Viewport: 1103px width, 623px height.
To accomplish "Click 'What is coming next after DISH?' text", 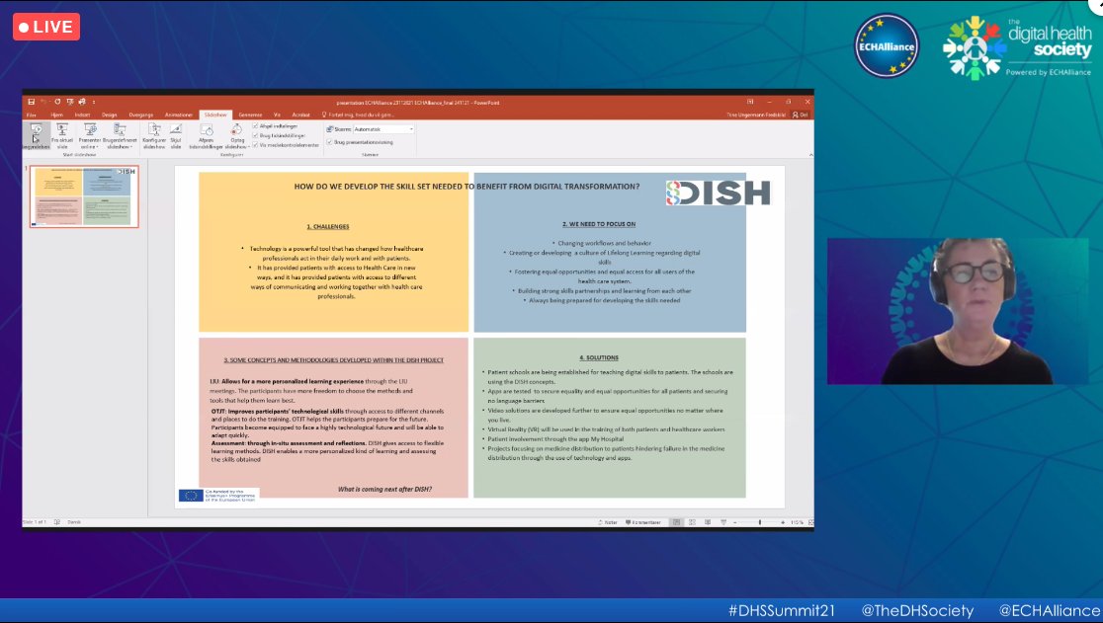I will [x=384, y=489].
